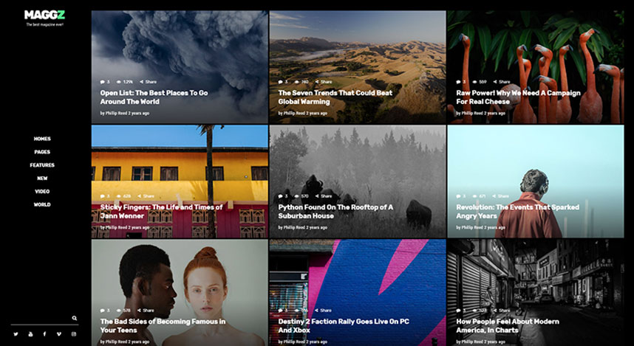
Task: Click Share on the Seven Trends article
Action: tap(324, 82)
